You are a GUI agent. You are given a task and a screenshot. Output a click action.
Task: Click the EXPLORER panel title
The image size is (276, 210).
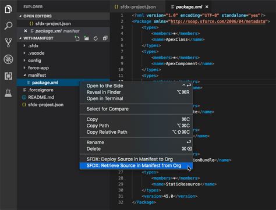click(33, 7)
